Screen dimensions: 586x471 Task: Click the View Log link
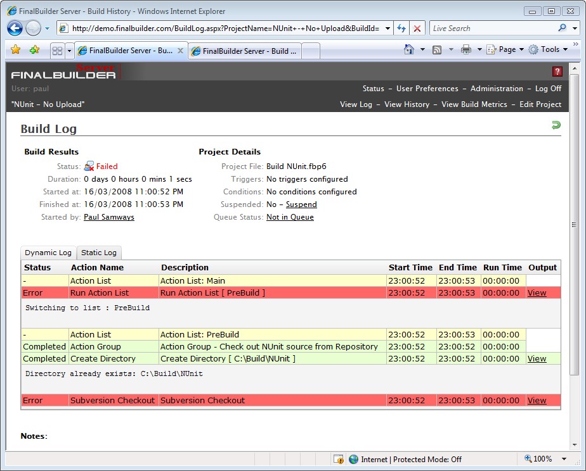[x=356, y=104]
